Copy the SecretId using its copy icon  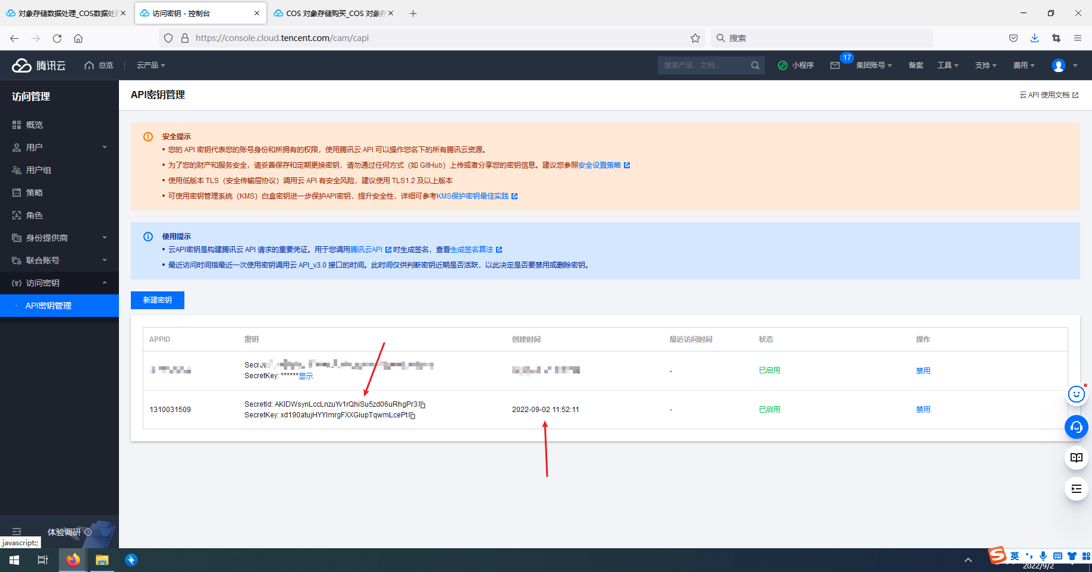click(x=422, y=404)
